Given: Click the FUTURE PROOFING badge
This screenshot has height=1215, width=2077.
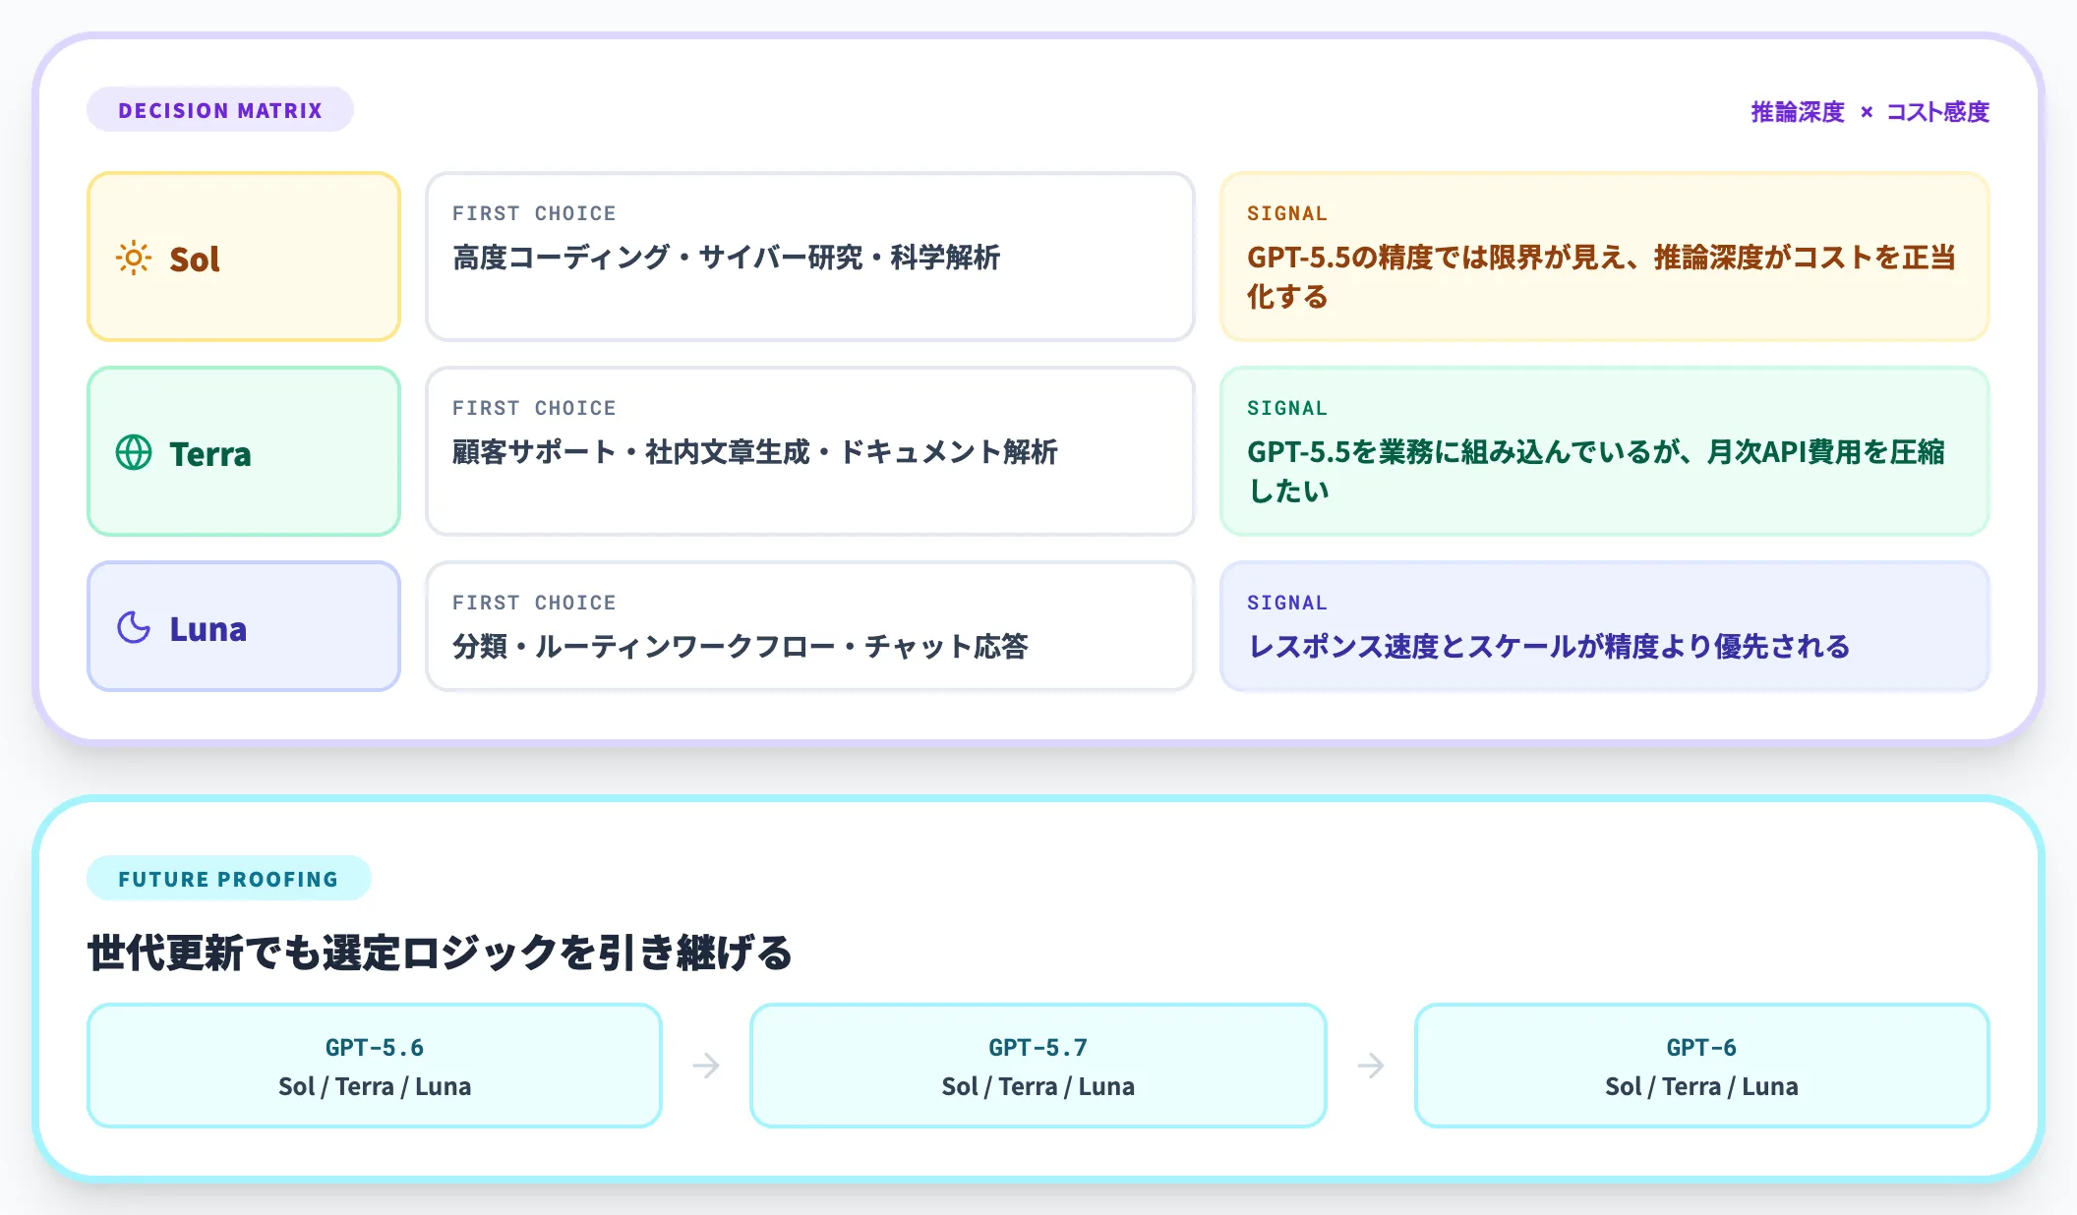Looking at the screenshot, I should point(228,879).
